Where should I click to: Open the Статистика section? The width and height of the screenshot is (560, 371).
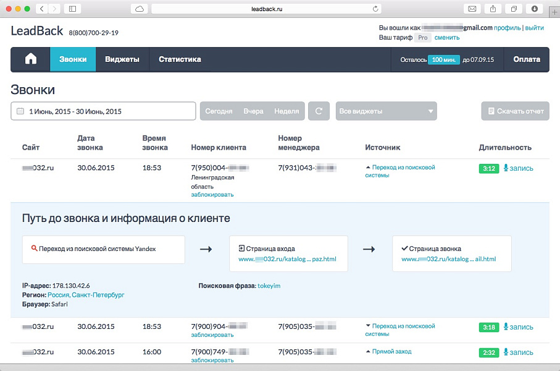[181, 59]
